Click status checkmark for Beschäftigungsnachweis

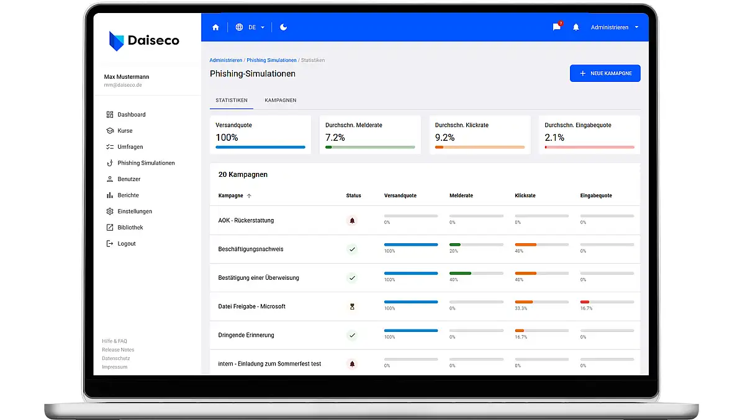353,249
